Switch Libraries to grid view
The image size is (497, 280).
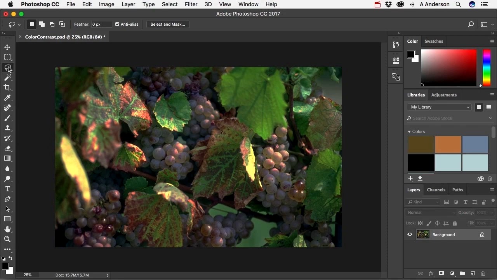pyautogui.click(x=479, y=107)
